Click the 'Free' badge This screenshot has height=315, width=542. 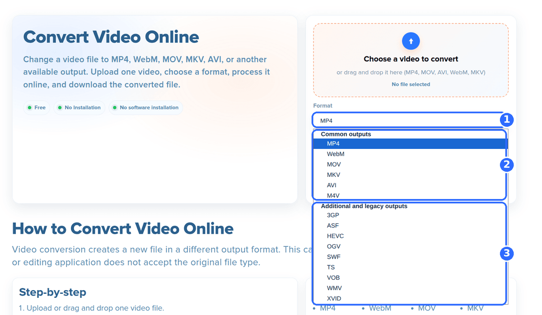pyautogui.click(x=37, y=107)
